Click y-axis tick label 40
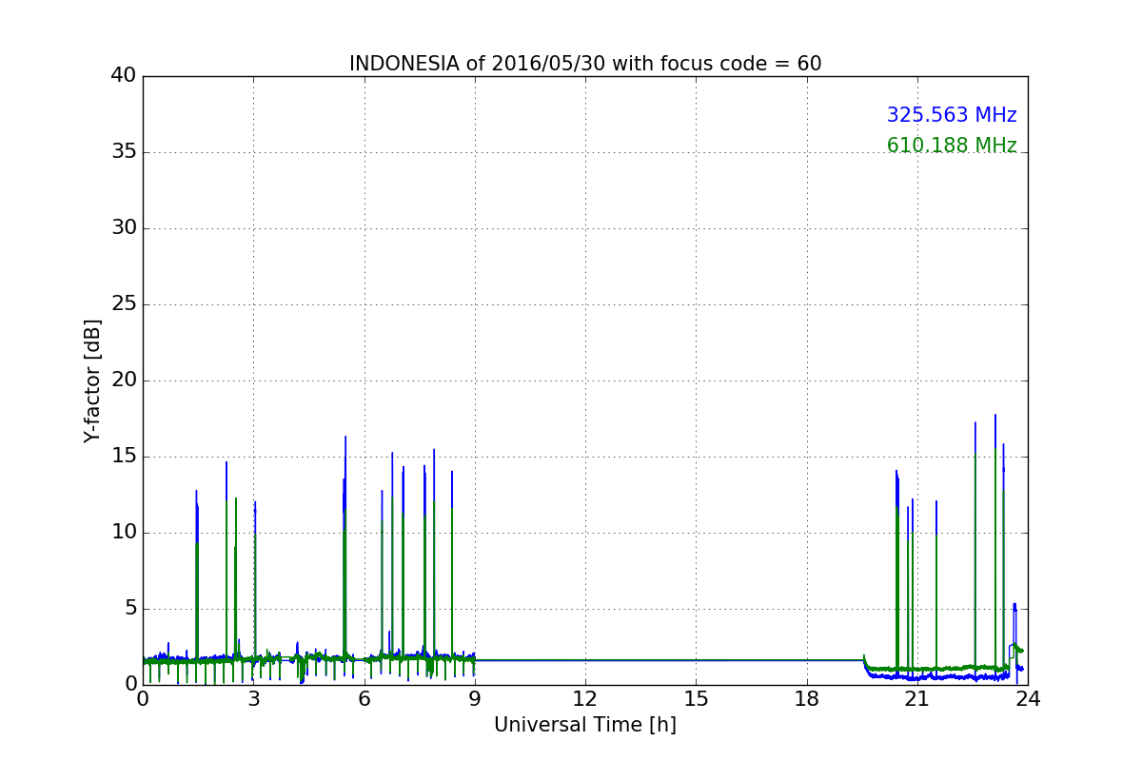The height and width of the screenshot is (761, 1142). pos(124,76)
